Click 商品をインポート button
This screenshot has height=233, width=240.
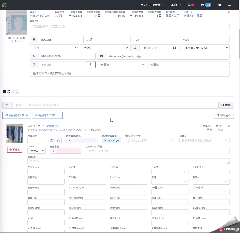[x=16, y=115]
